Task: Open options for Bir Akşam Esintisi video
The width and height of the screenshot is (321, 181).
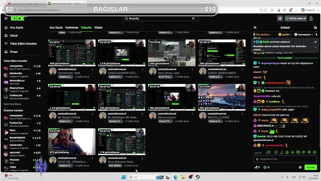Action: (93, 114)
